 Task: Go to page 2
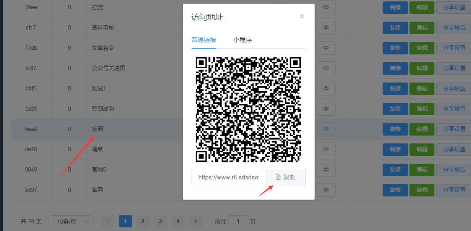(143, 221)
